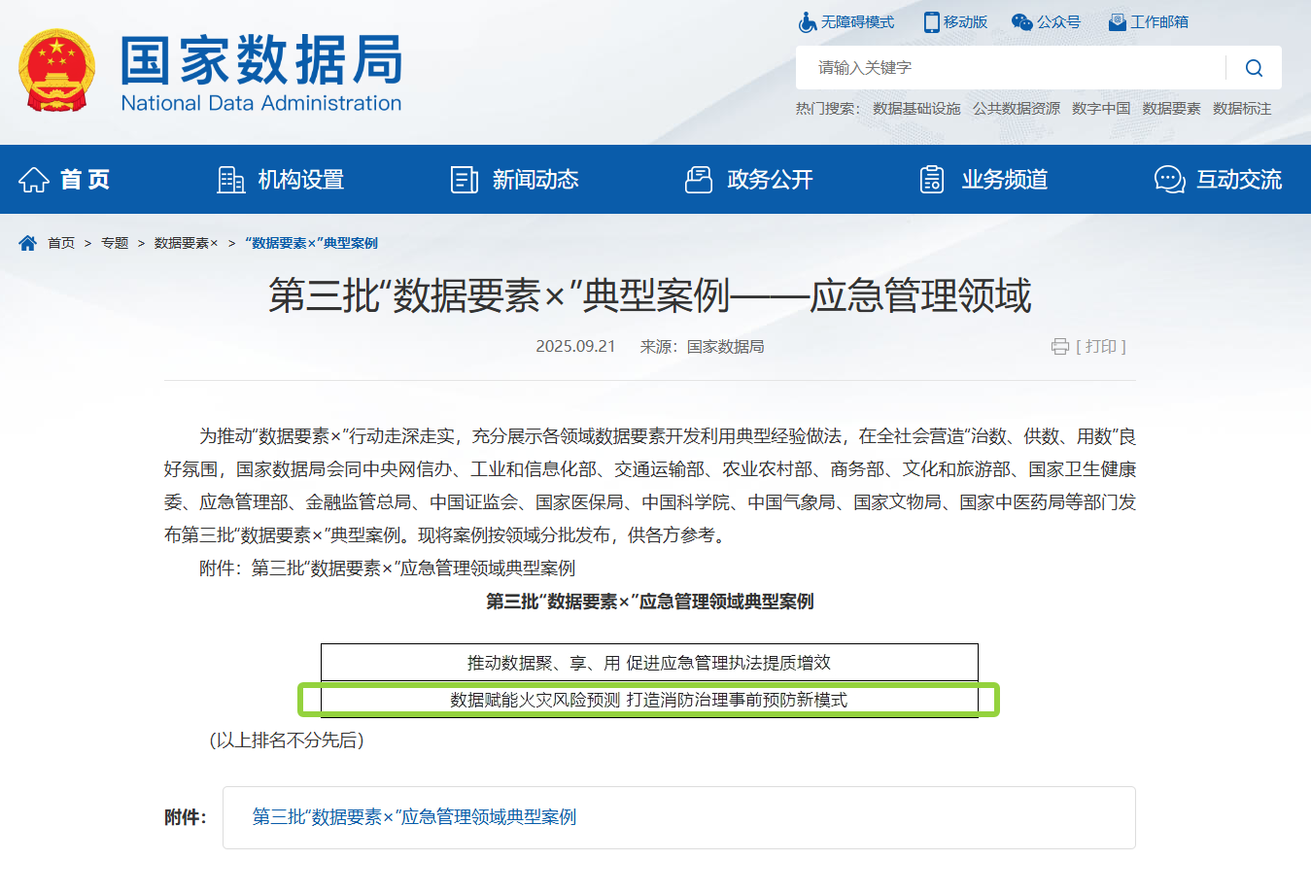This screenshot has width=1311, height=895.
Task: Open the 政务公开 navigation menu
Action: (x=749, y=180)
